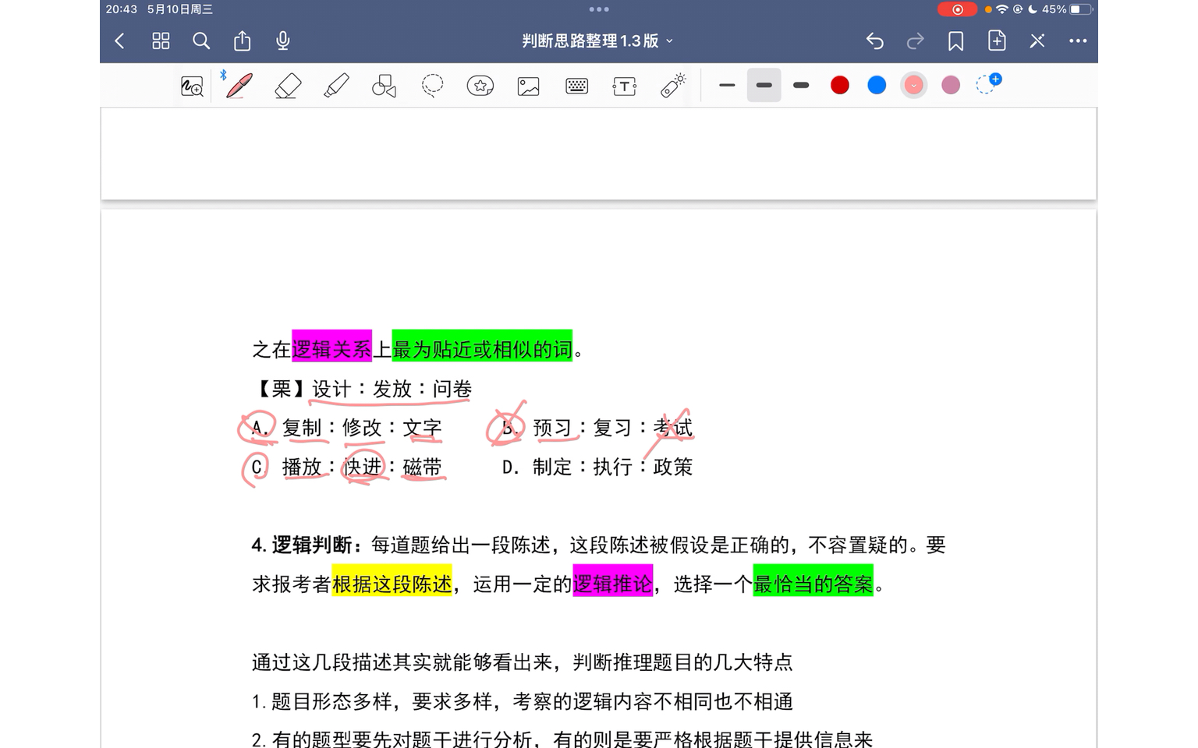The height and width of the screenshot is (748, 1198).
Task: Open the thumbnail grid view
Action: pos(161,41)
